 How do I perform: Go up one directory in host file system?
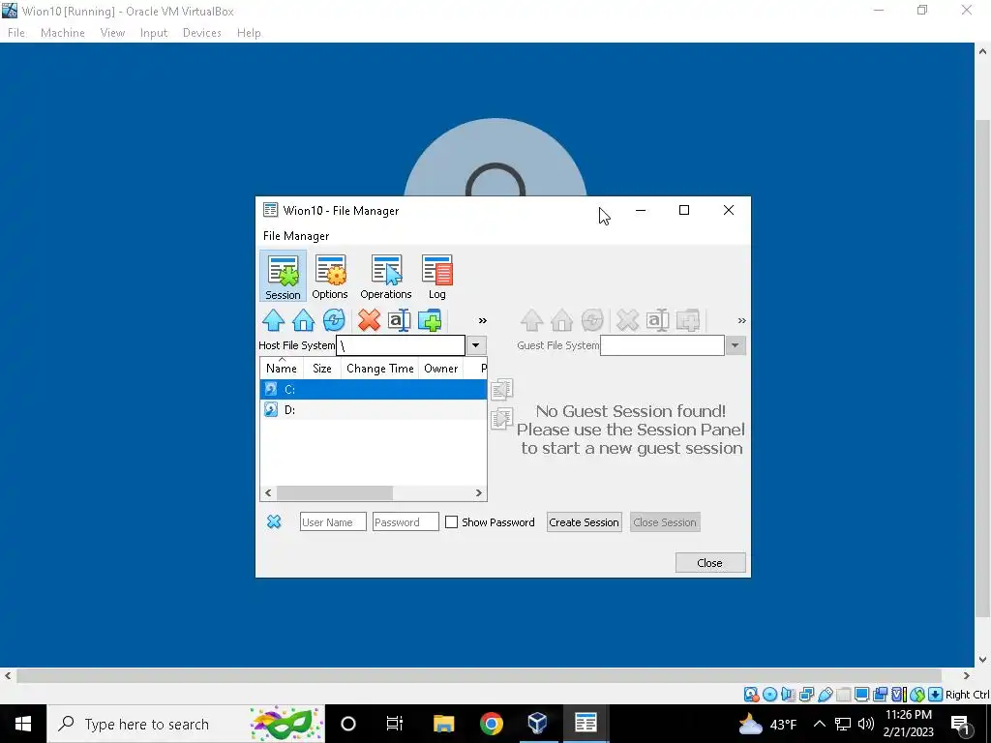[x=273, y=320]
